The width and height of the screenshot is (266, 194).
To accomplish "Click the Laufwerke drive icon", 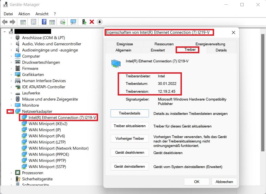I will click(18, 93).
